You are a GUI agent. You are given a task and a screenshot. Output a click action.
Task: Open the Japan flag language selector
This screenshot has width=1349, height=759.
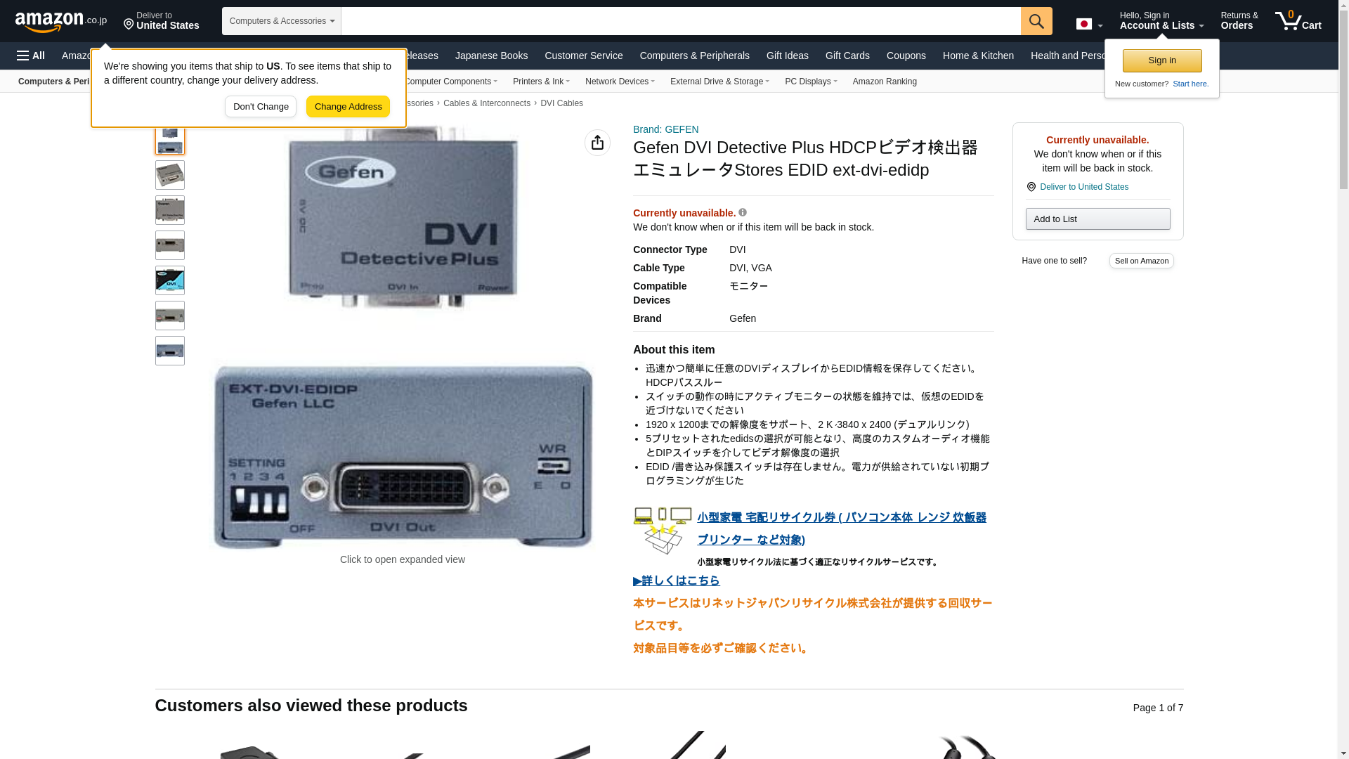(x=1089, y=25)
